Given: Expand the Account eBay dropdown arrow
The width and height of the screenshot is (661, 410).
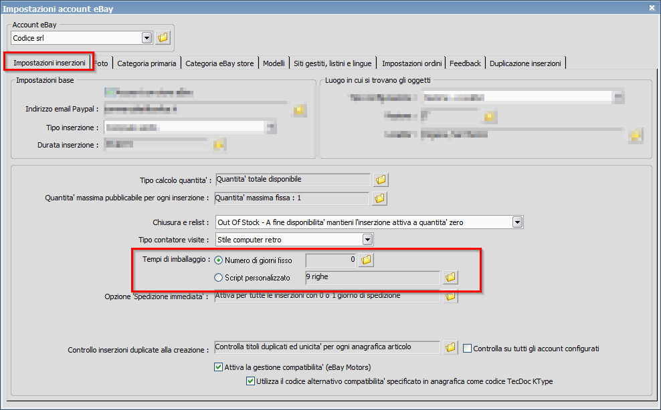Looking at the screenshot, I should pos(147,38).
